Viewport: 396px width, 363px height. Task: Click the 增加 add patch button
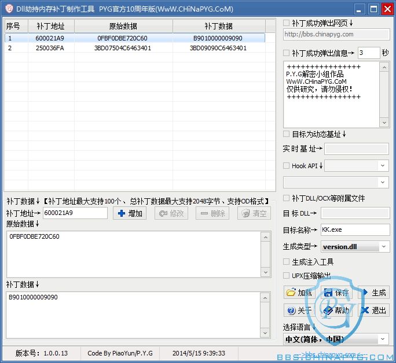pos(130,213)
